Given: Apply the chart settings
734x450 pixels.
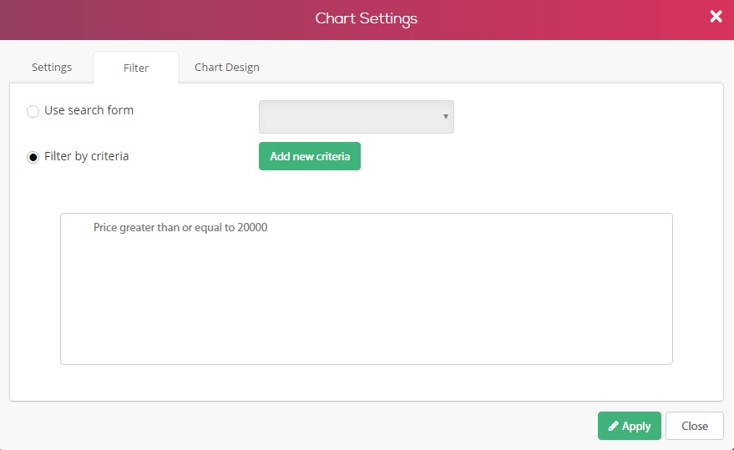Looking at the screenshot, I should 629,426.
